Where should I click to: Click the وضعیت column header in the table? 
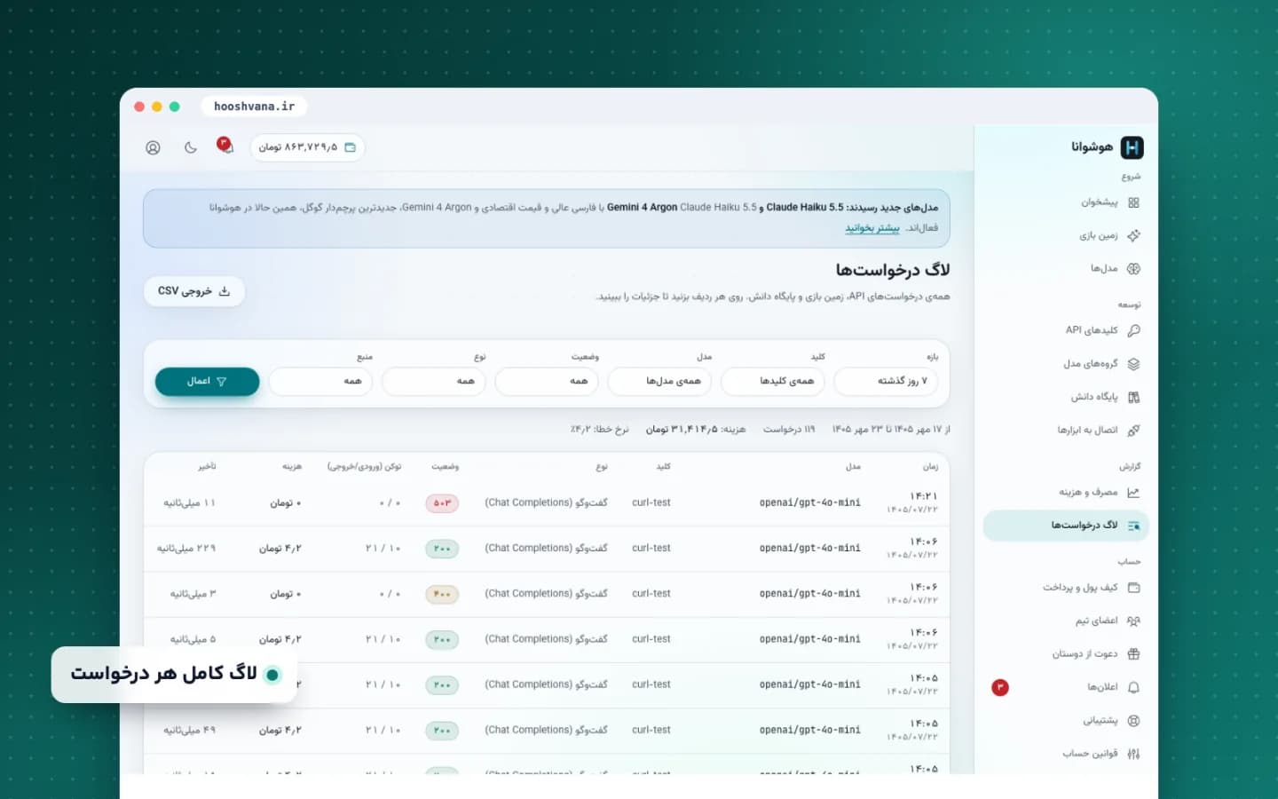coord(446,466)
